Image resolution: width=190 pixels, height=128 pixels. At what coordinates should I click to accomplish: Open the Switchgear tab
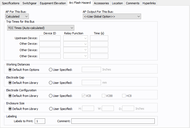29,3
